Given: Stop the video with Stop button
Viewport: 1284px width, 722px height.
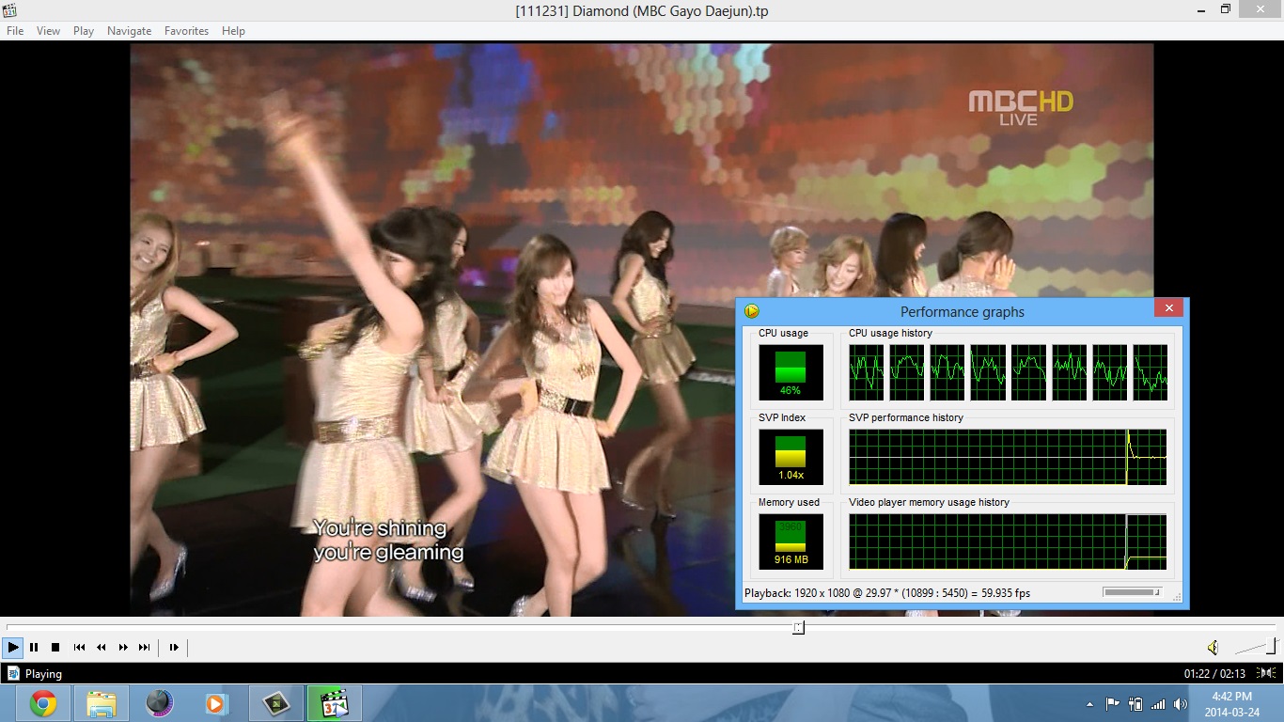Looking at the screenshot, I should 55,647.
